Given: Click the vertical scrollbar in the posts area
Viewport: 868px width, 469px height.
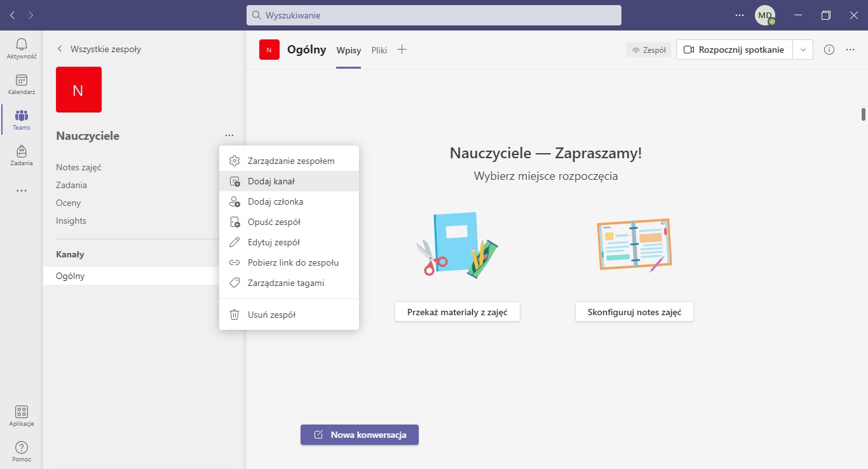Looking at the screenshot, I should pyautogui.click(x=863, y=115).
